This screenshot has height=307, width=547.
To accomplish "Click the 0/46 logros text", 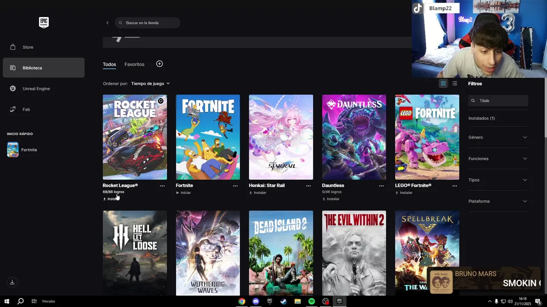I will click(332, 192).
